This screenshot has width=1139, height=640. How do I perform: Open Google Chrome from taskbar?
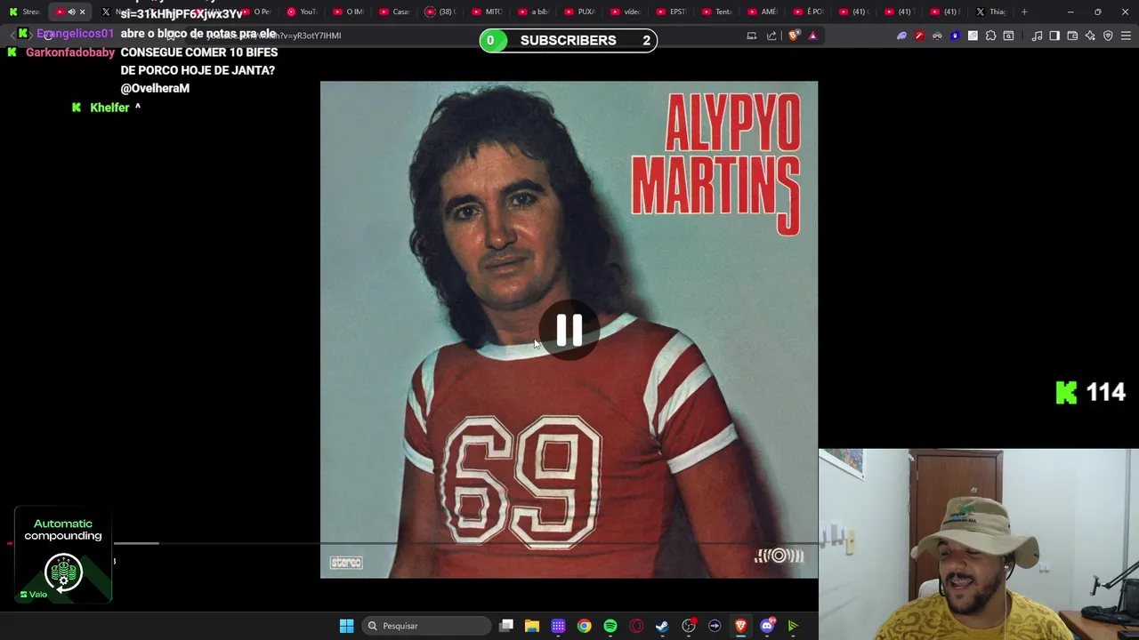tap(584, 626)
